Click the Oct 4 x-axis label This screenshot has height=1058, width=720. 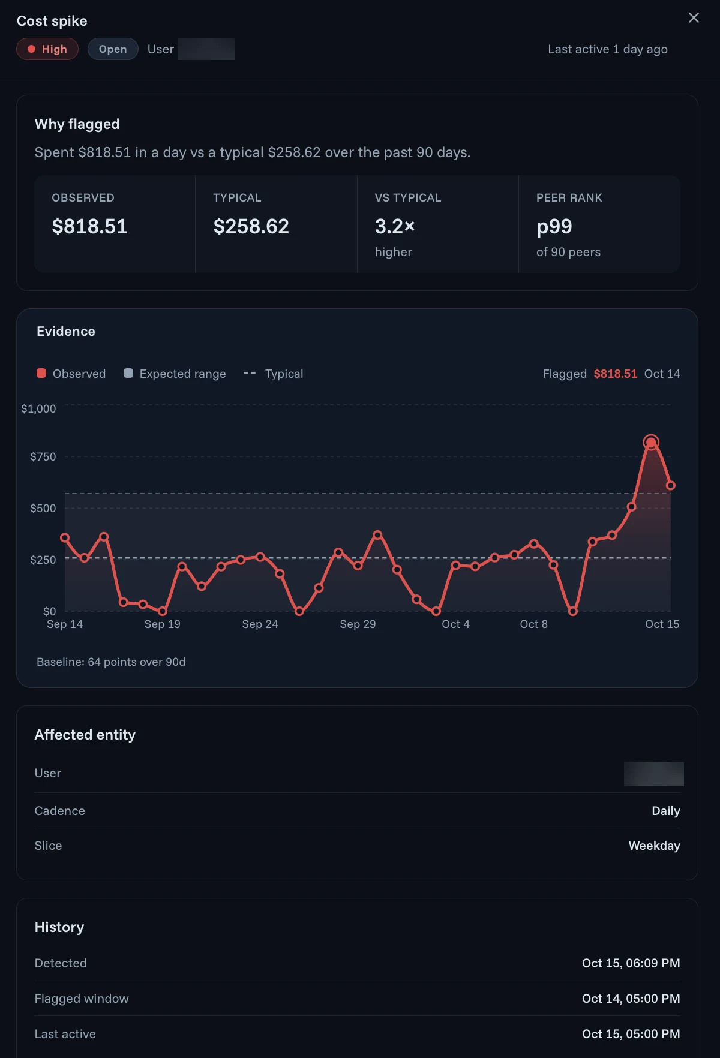coord(455,624)
